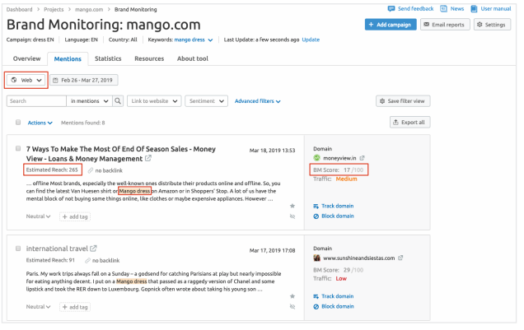The image size is (524, 330).
Task: Star the moneyview.in mention as favorite
Action: 292,206
